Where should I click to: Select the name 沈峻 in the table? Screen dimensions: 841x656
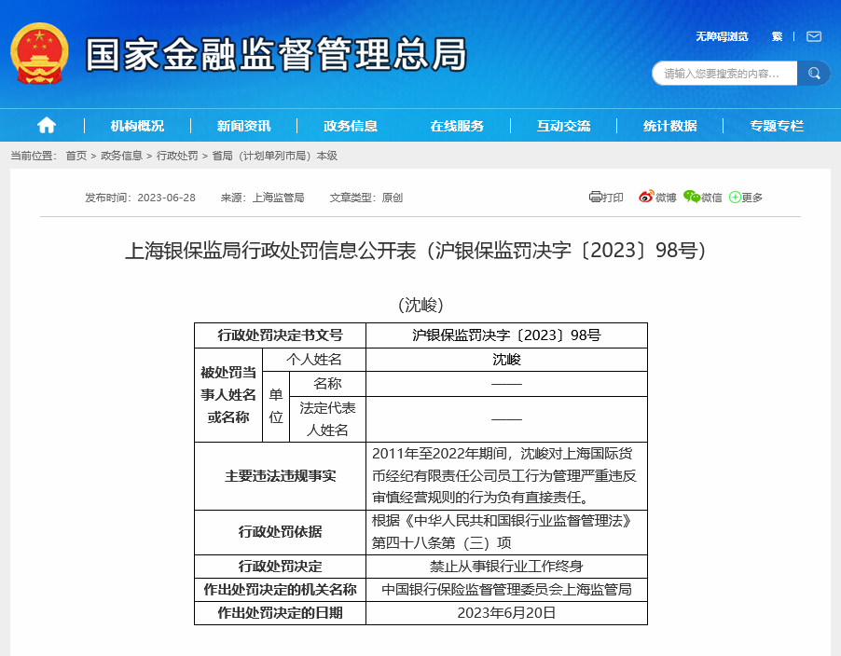point(506,360)
